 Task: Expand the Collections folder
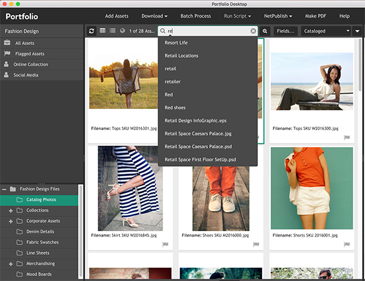click(x=11, y=210)
